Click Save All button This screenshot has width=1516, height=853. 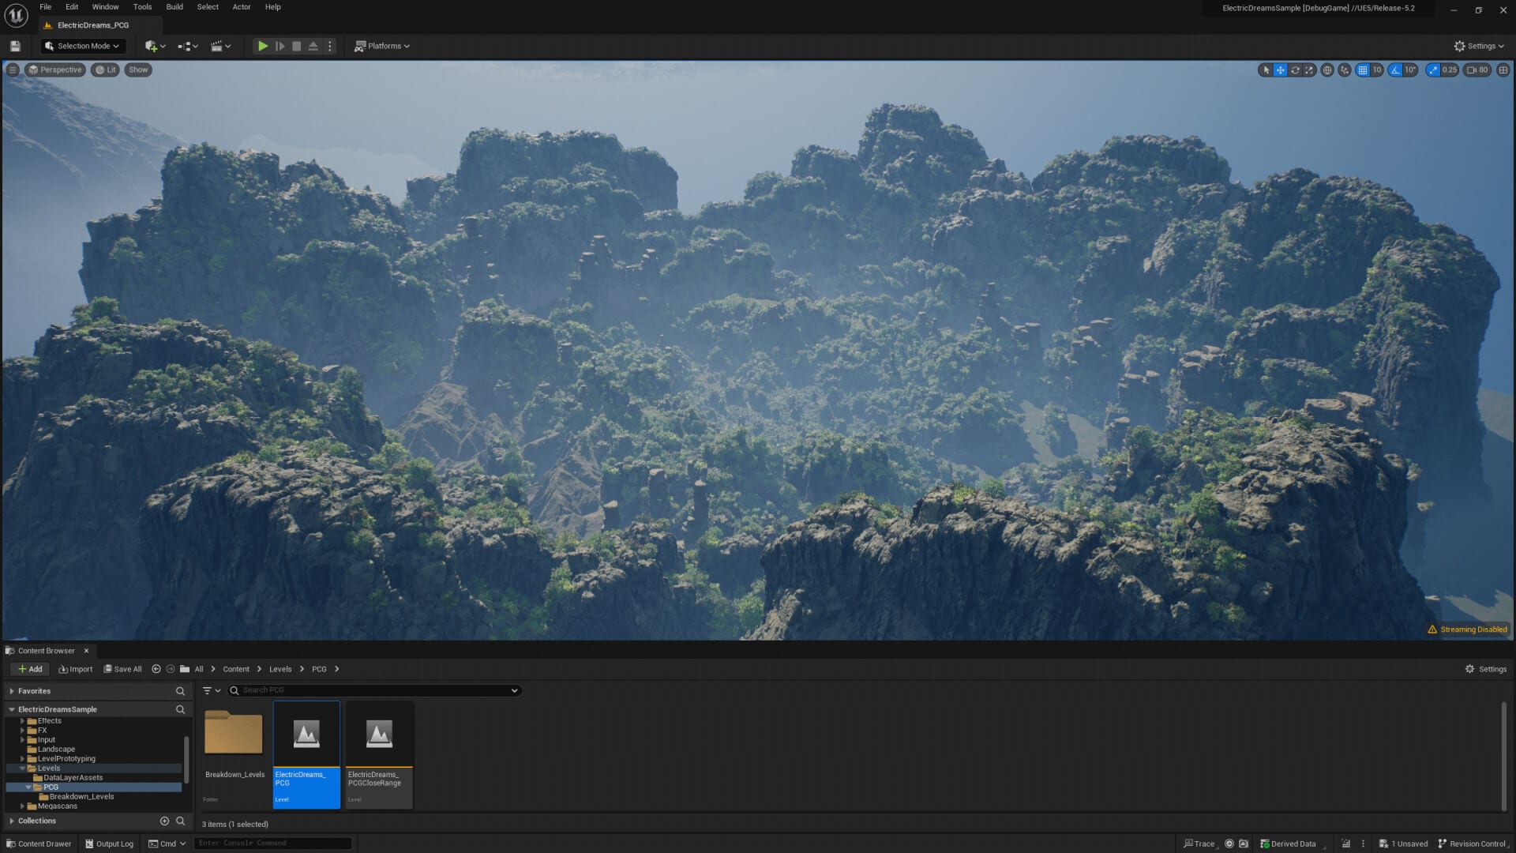(x=122, y=669)
